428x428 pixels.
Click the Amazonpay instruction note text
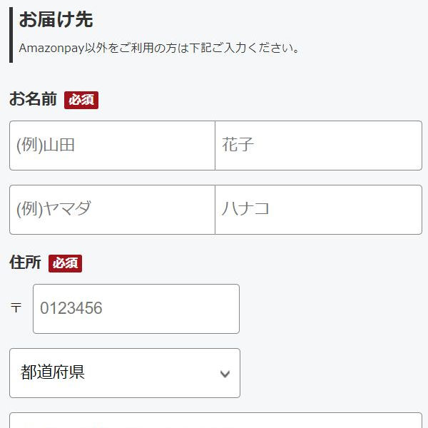pyautogui.click(x=158, y=49)
